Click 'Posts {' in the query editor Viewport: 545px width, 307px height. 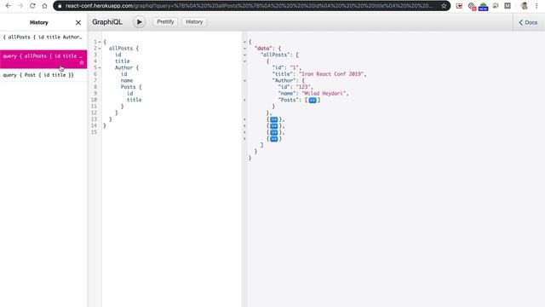click(131, 87)
